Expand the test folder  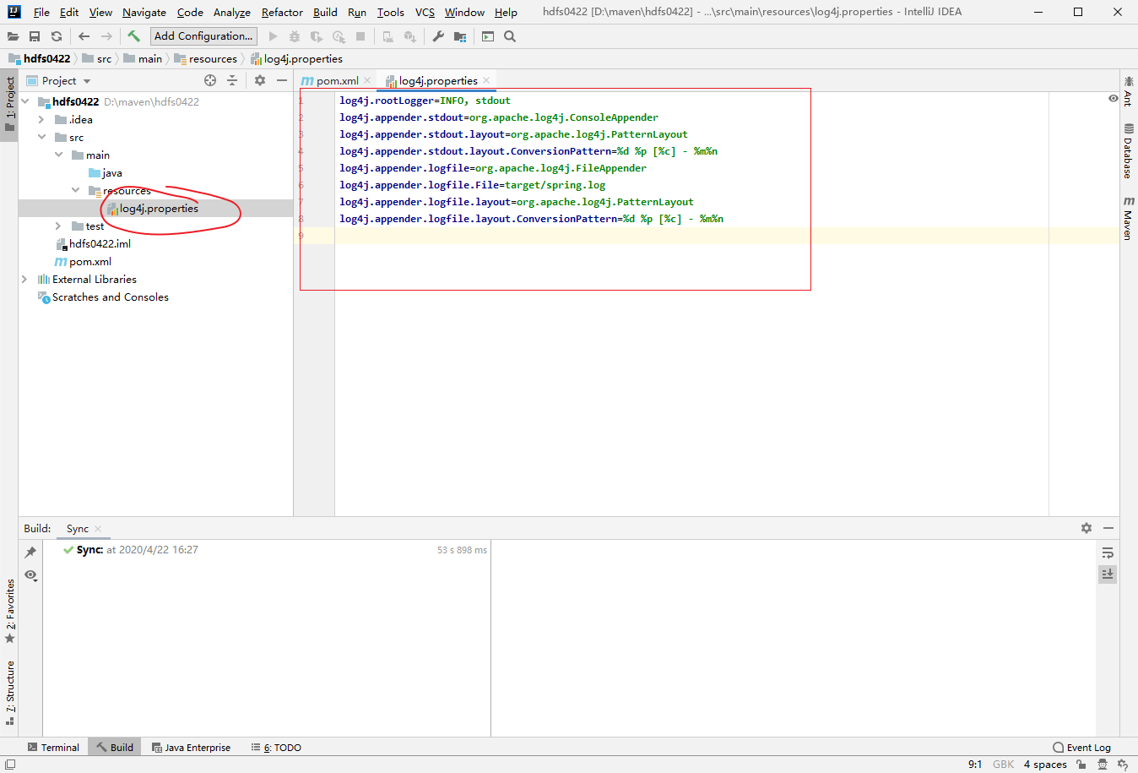tap(58, 226)
